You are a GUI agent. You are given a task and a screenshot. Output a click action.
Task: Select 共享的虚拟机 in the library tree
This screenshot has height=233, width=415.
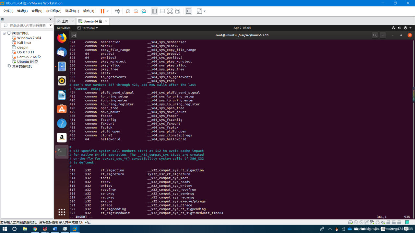pyautogui.click(x=22, y=66)
